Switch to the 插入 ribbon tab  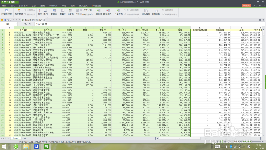(x=13, y=6)
